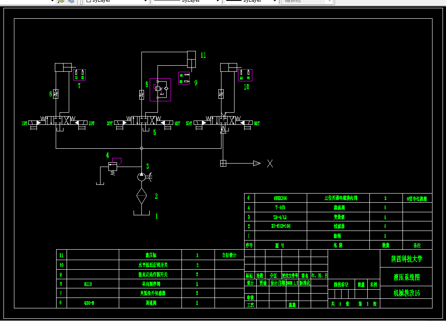
Task: Click the 签名 cell in title block
Action: coord(305,275)
